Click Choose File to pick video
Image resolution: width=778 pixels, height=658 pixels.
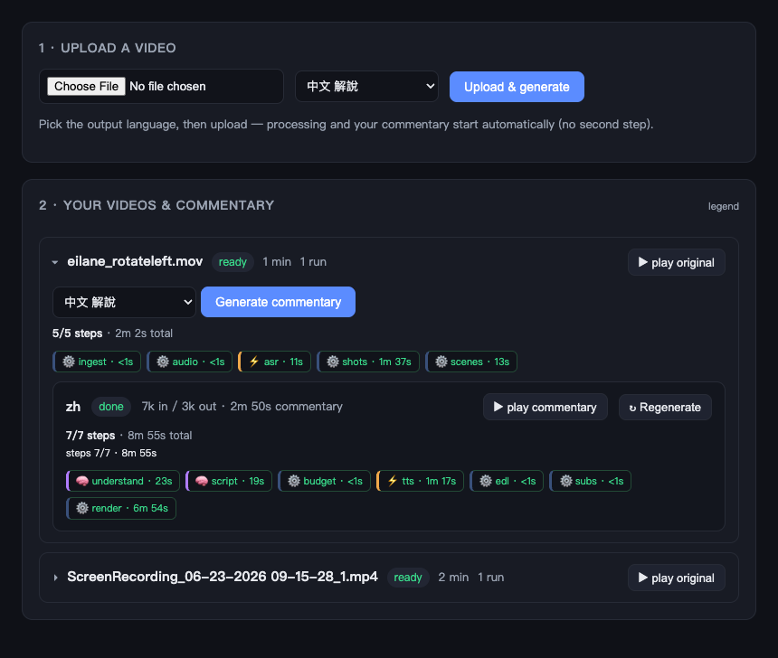click(86, 86)
